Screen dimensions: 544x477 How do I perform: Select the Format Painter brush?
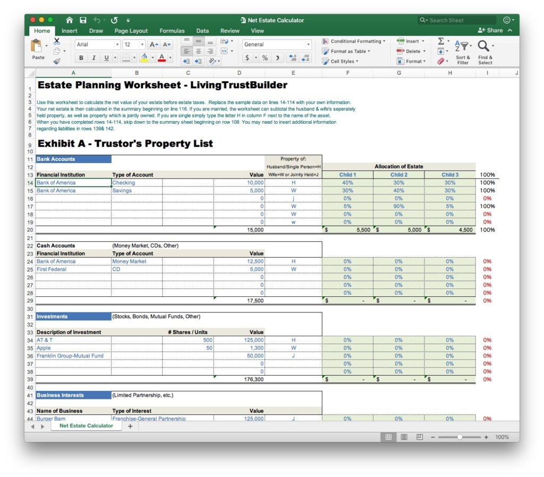57,61
